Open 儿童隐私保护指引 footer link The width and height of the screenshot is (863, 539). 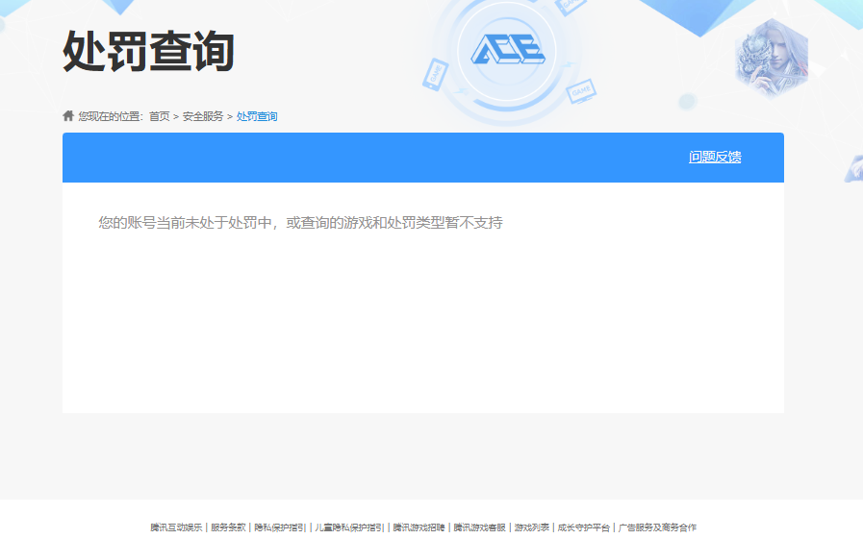[x=349, y=527]
